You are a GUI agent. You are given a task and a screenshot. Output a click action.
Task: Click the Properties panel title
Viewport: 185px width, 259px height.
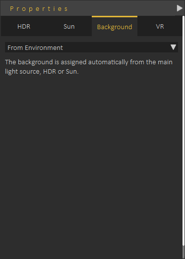[39, 9]
